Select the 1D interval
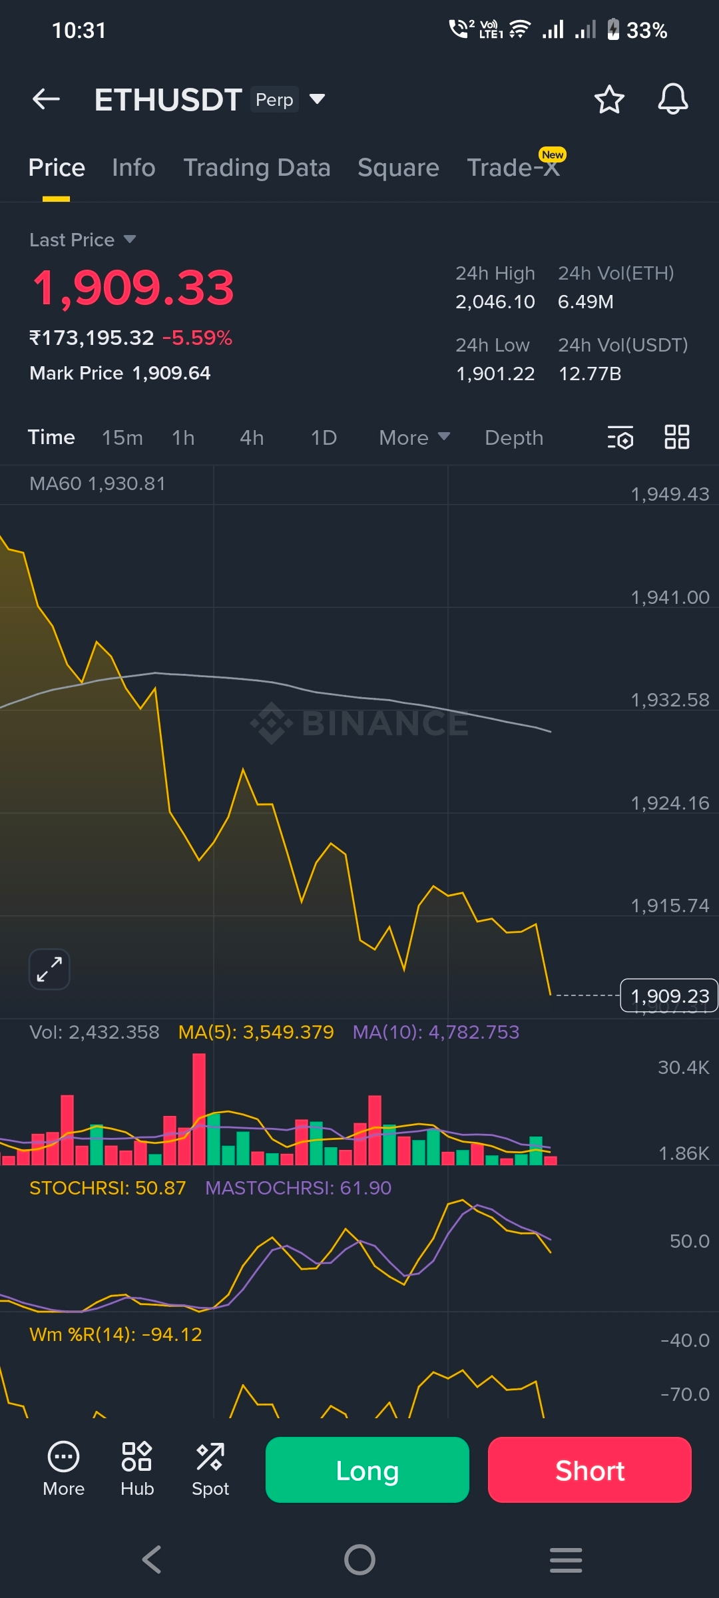 coord(324,437)
